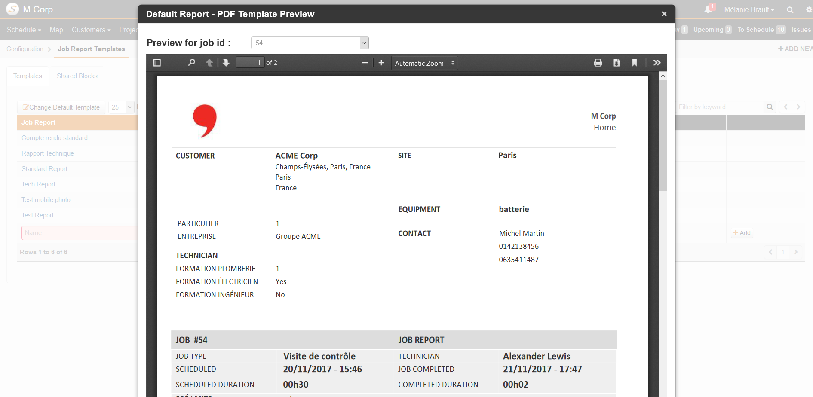The width and height of the screenshot is (813, 397).
Task: Print the PDF preview
Action: [598, 63]
